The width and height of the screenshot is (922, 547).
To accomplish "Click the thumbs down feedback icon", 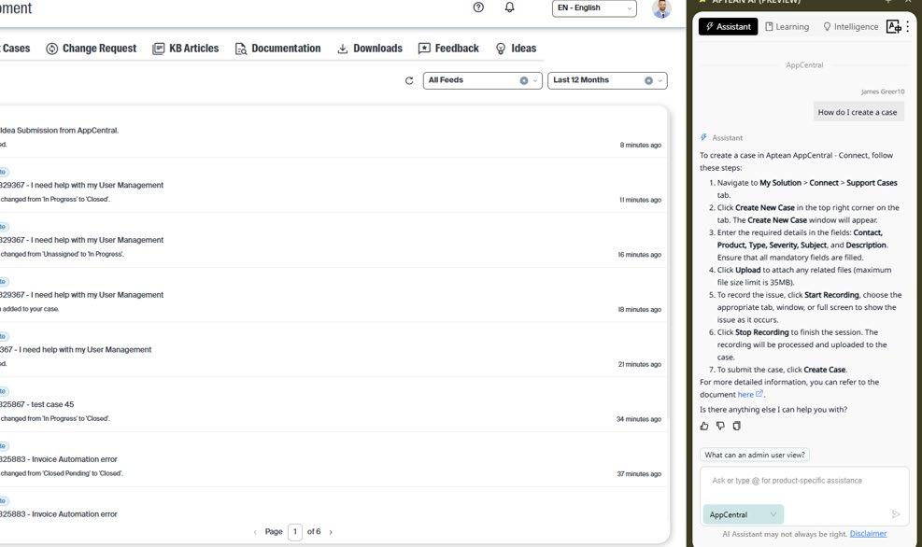I will pos(720,426).
